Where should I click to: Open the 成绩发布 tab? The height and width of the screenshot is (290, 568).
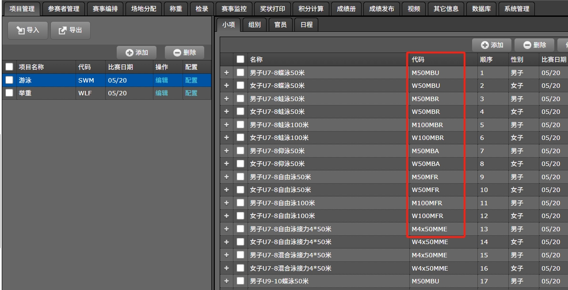(x=381, y=8)
